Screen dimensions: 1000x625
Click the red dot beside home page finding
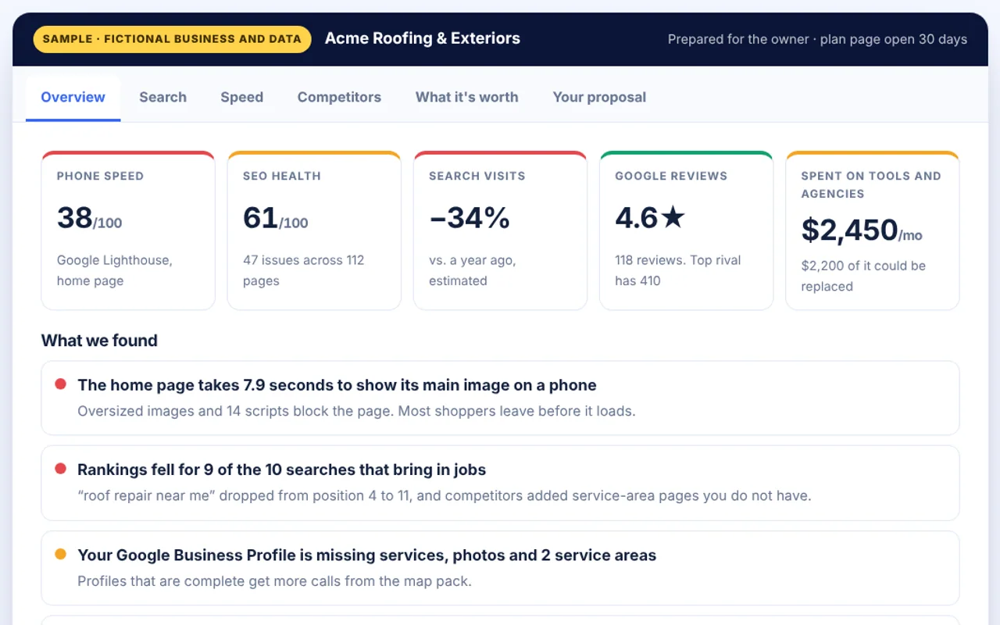(60, 384)
